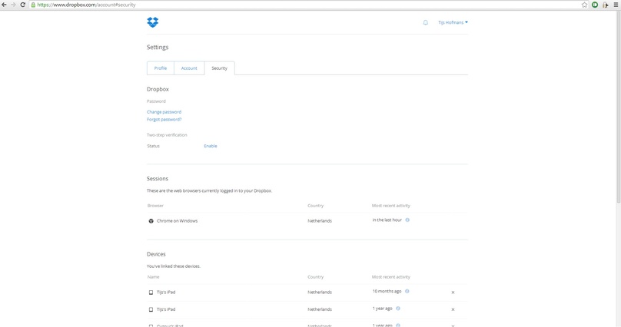Click the '10 months ago' activity text
The height and width of the screenshot is (327, 621).
pyautogui.click(x=387, y=291)
